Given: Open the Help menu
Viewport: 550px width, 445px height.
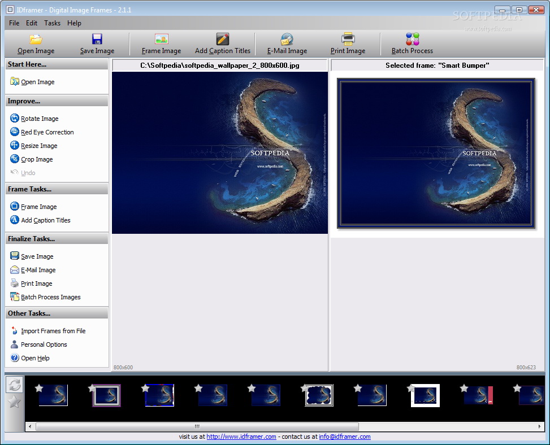Looking at the screenshot, I should pyautogui.click(x=74, y=23).
